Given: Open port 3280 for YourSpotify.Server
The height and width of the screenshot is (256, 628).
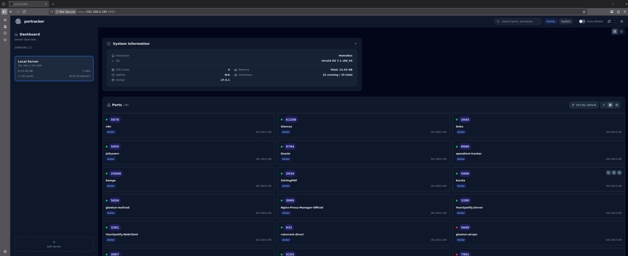Looking at the screenshot, I should tap(465, 200).
